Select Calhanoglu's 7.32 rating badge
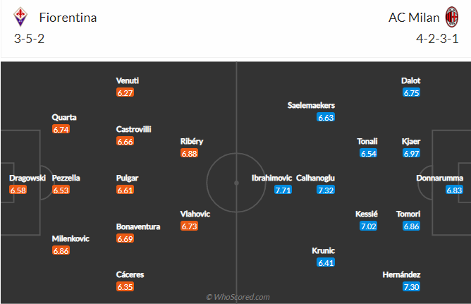The image size is (471, 304). pyautogui.click(x=326, y=190)
